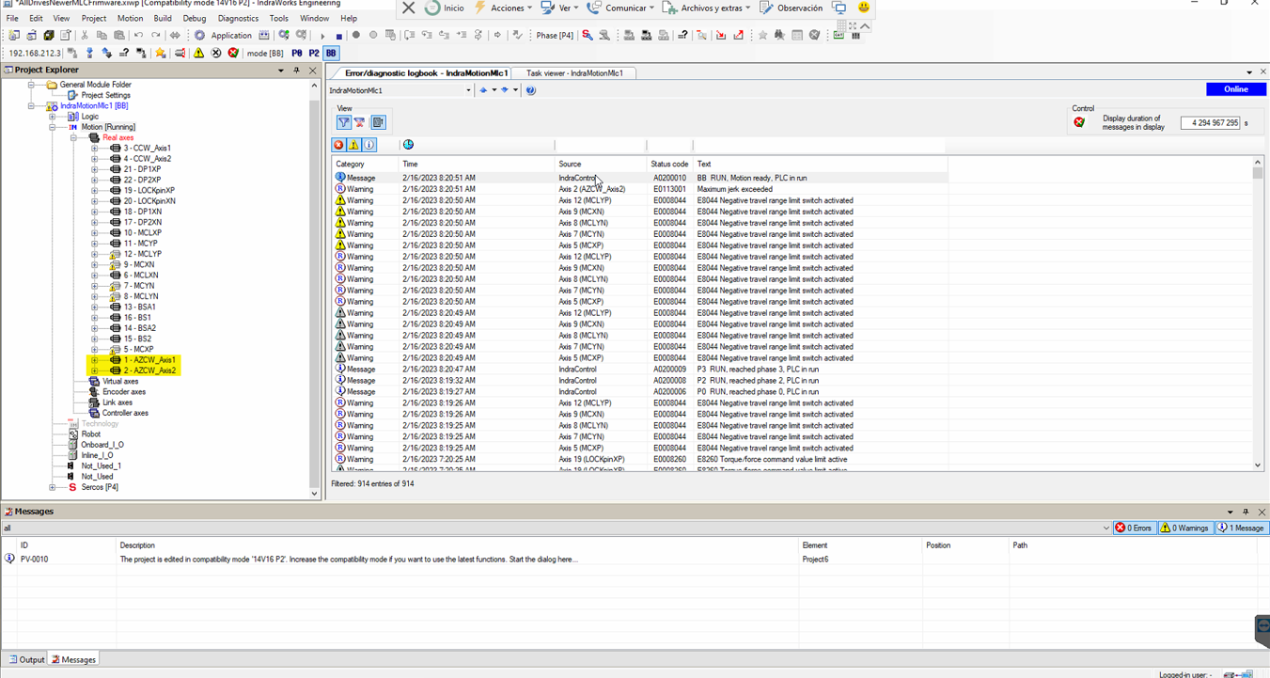Click the Application gear toolbar item
This screenshot has width=1270, height=678.
223,36
